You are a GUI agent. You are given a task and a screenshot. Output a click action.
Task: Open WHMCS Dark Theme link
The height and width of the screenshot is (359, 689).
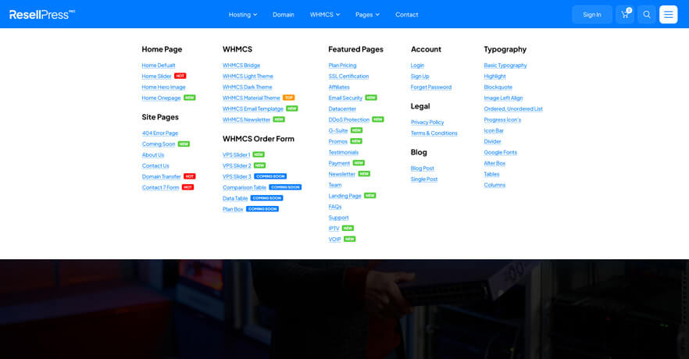tap(248, 87)
